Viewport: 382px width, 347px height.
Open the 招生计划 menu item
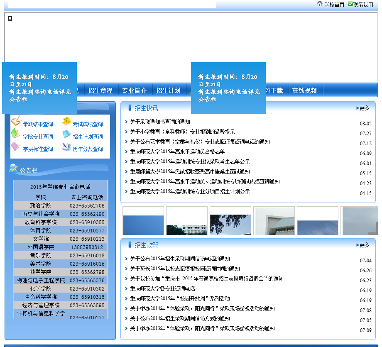click(x=168, y=90)
